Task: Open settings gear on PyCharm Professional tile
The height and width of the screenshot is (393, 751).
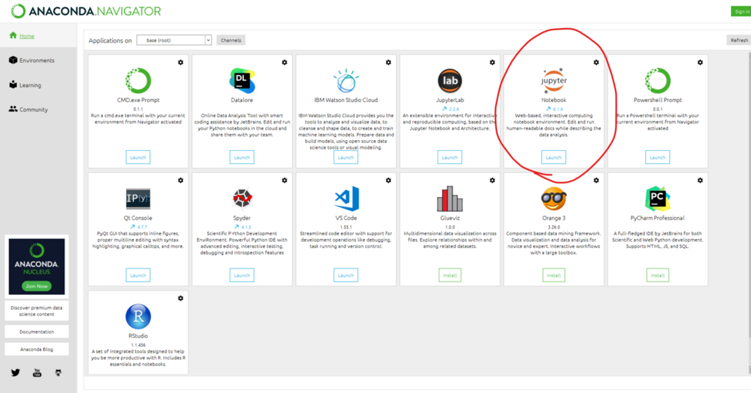Action: 700,180
